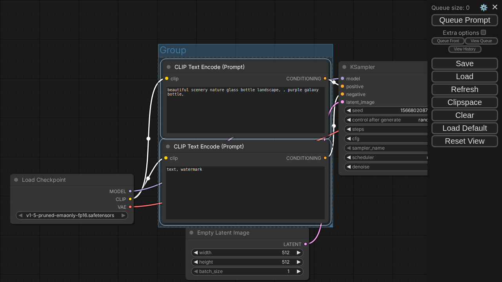Select next checkpoint with right arrow

point(123,215)
